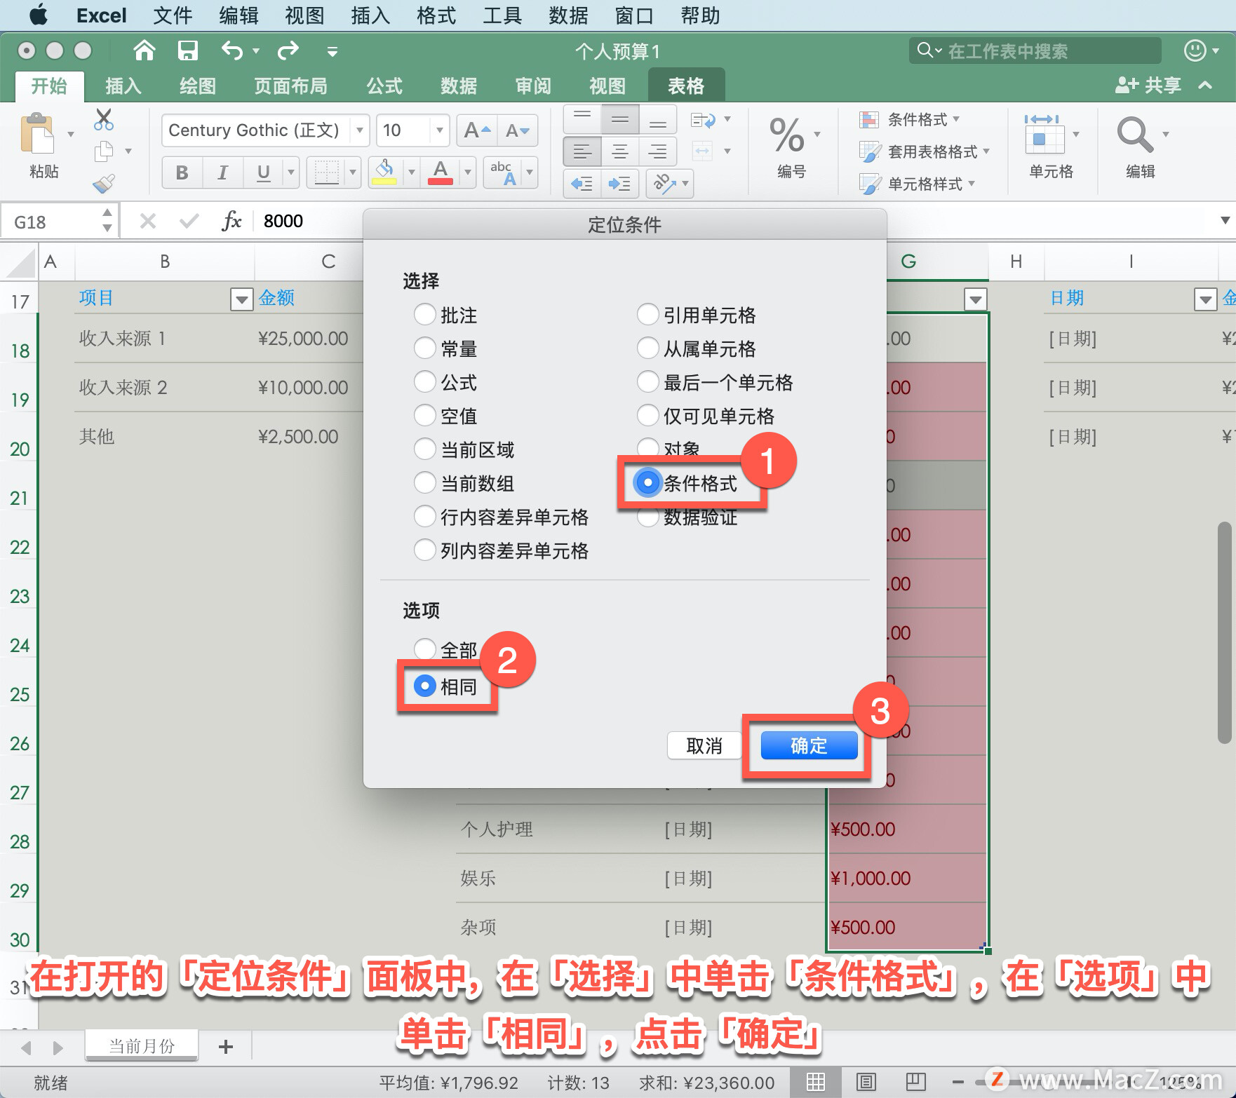The height and width of the screenshot is (1098, 1236).
Task: Cut selection with scissors icon
Action: [x=104, y=120]
